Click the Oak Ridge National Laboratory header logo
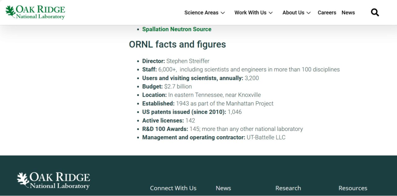Screen dimensions: 397x196 (35, 12)
